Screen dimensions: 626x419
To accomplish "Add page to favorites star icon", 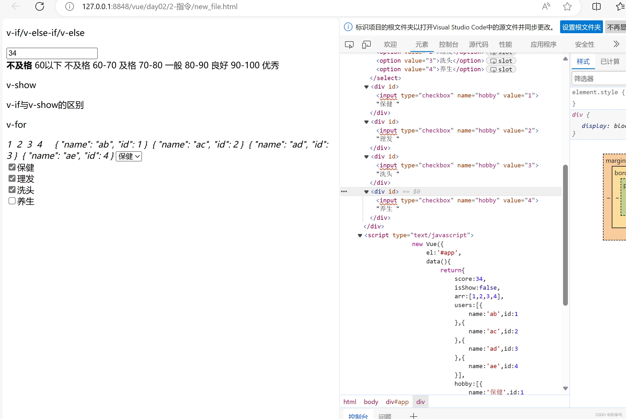I will click(567, 6).
